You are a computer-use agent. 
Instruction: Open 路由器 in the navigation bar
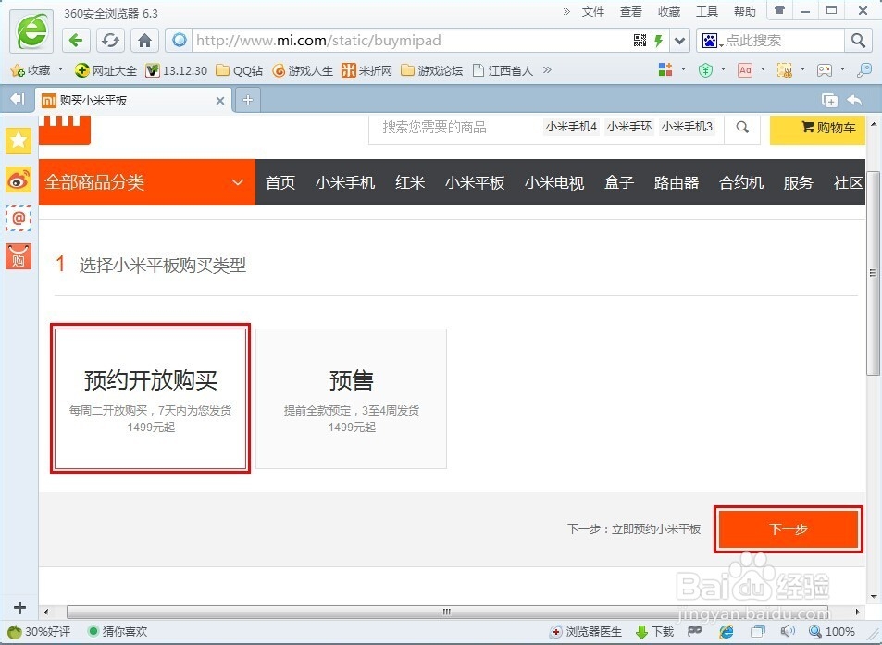(x=677, y=182)
